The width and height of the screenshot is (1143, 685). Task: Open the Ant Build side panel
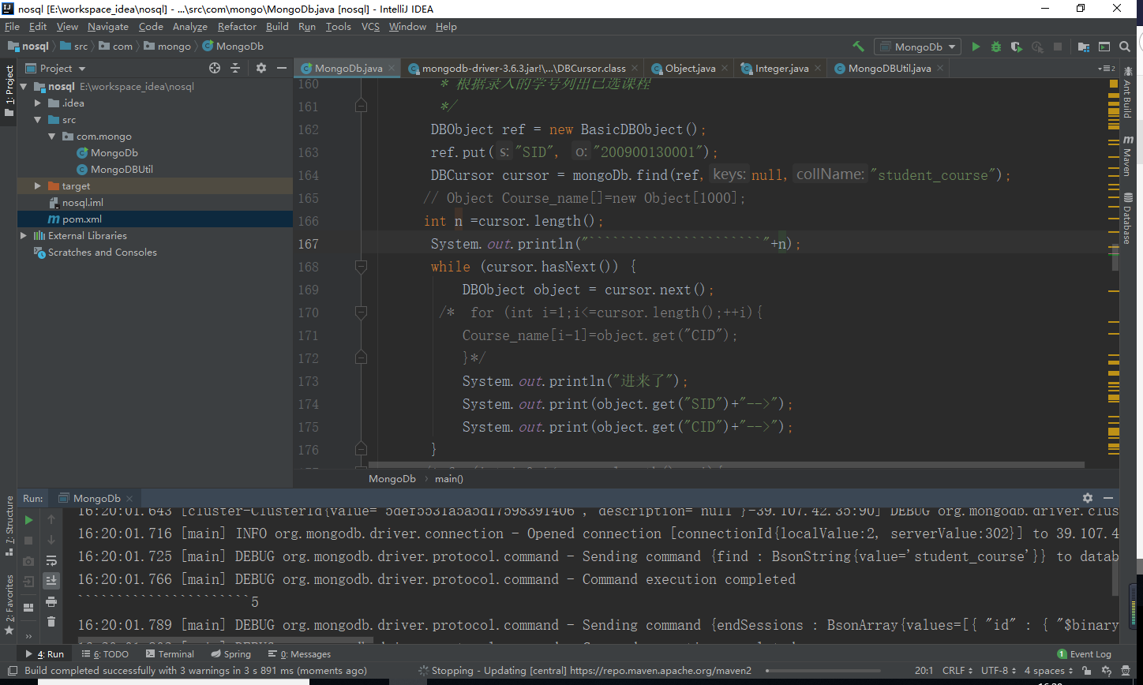[x=1127, y=92]
